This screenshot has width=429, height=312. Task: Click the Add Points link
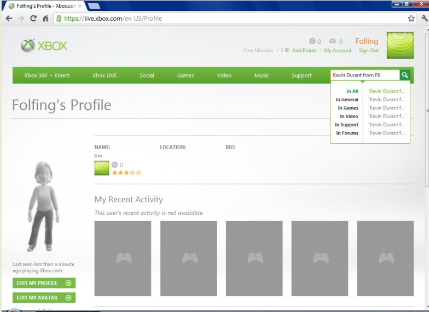pos(304,50)
